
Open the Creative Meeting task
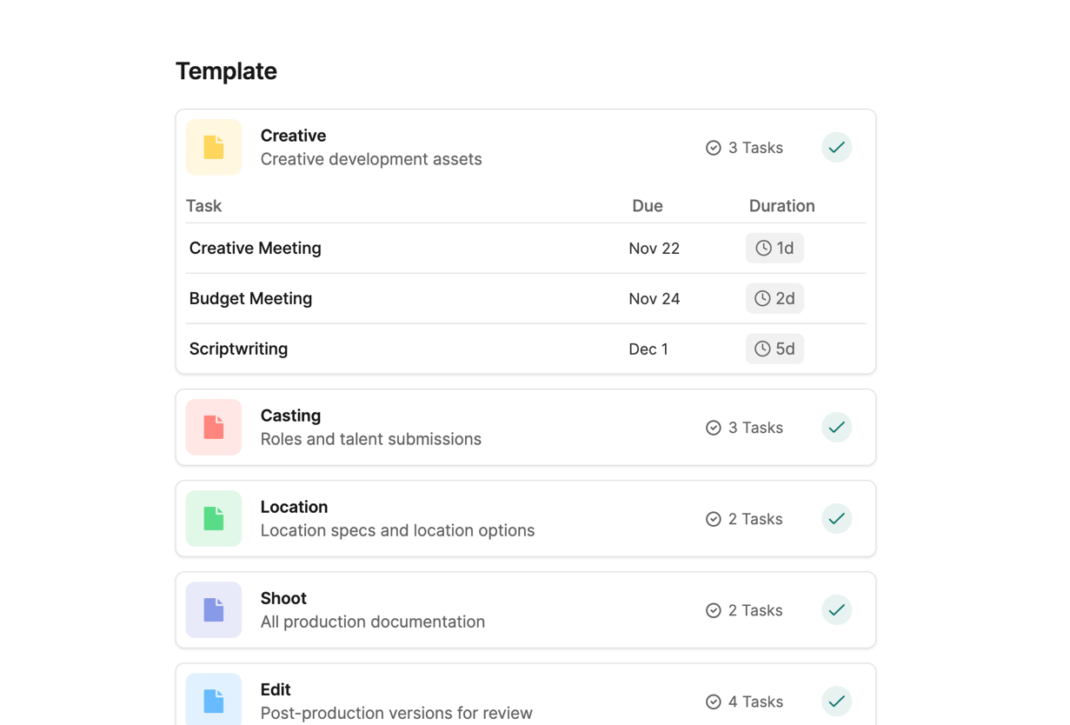[x=256, y=249]
